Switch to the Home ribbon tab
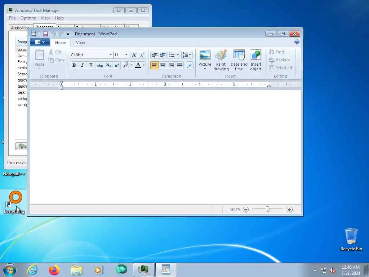Viewport: 369px width, 277px height. pos(61,43)
